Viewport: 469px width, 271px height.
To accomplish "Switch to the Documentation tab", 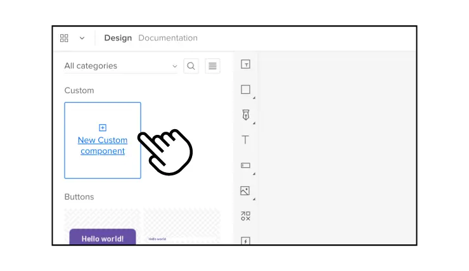I will (x=168, y=38).
